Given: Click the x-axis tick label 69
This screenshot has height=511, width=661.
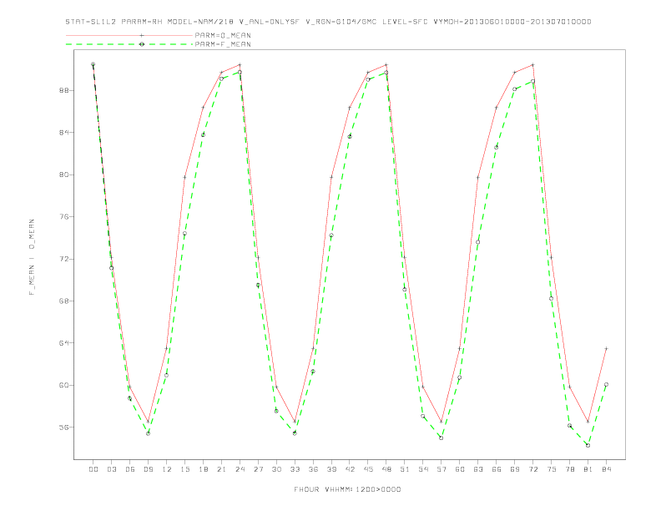Looking at the screenshot, I should [x=515, y=469].
